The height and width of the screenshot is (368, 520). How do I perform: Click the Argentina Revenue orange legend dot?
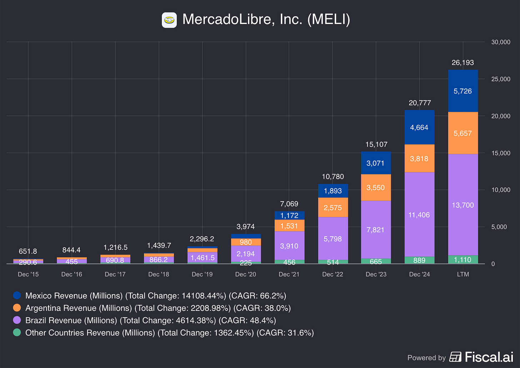[x=17, y=308]
